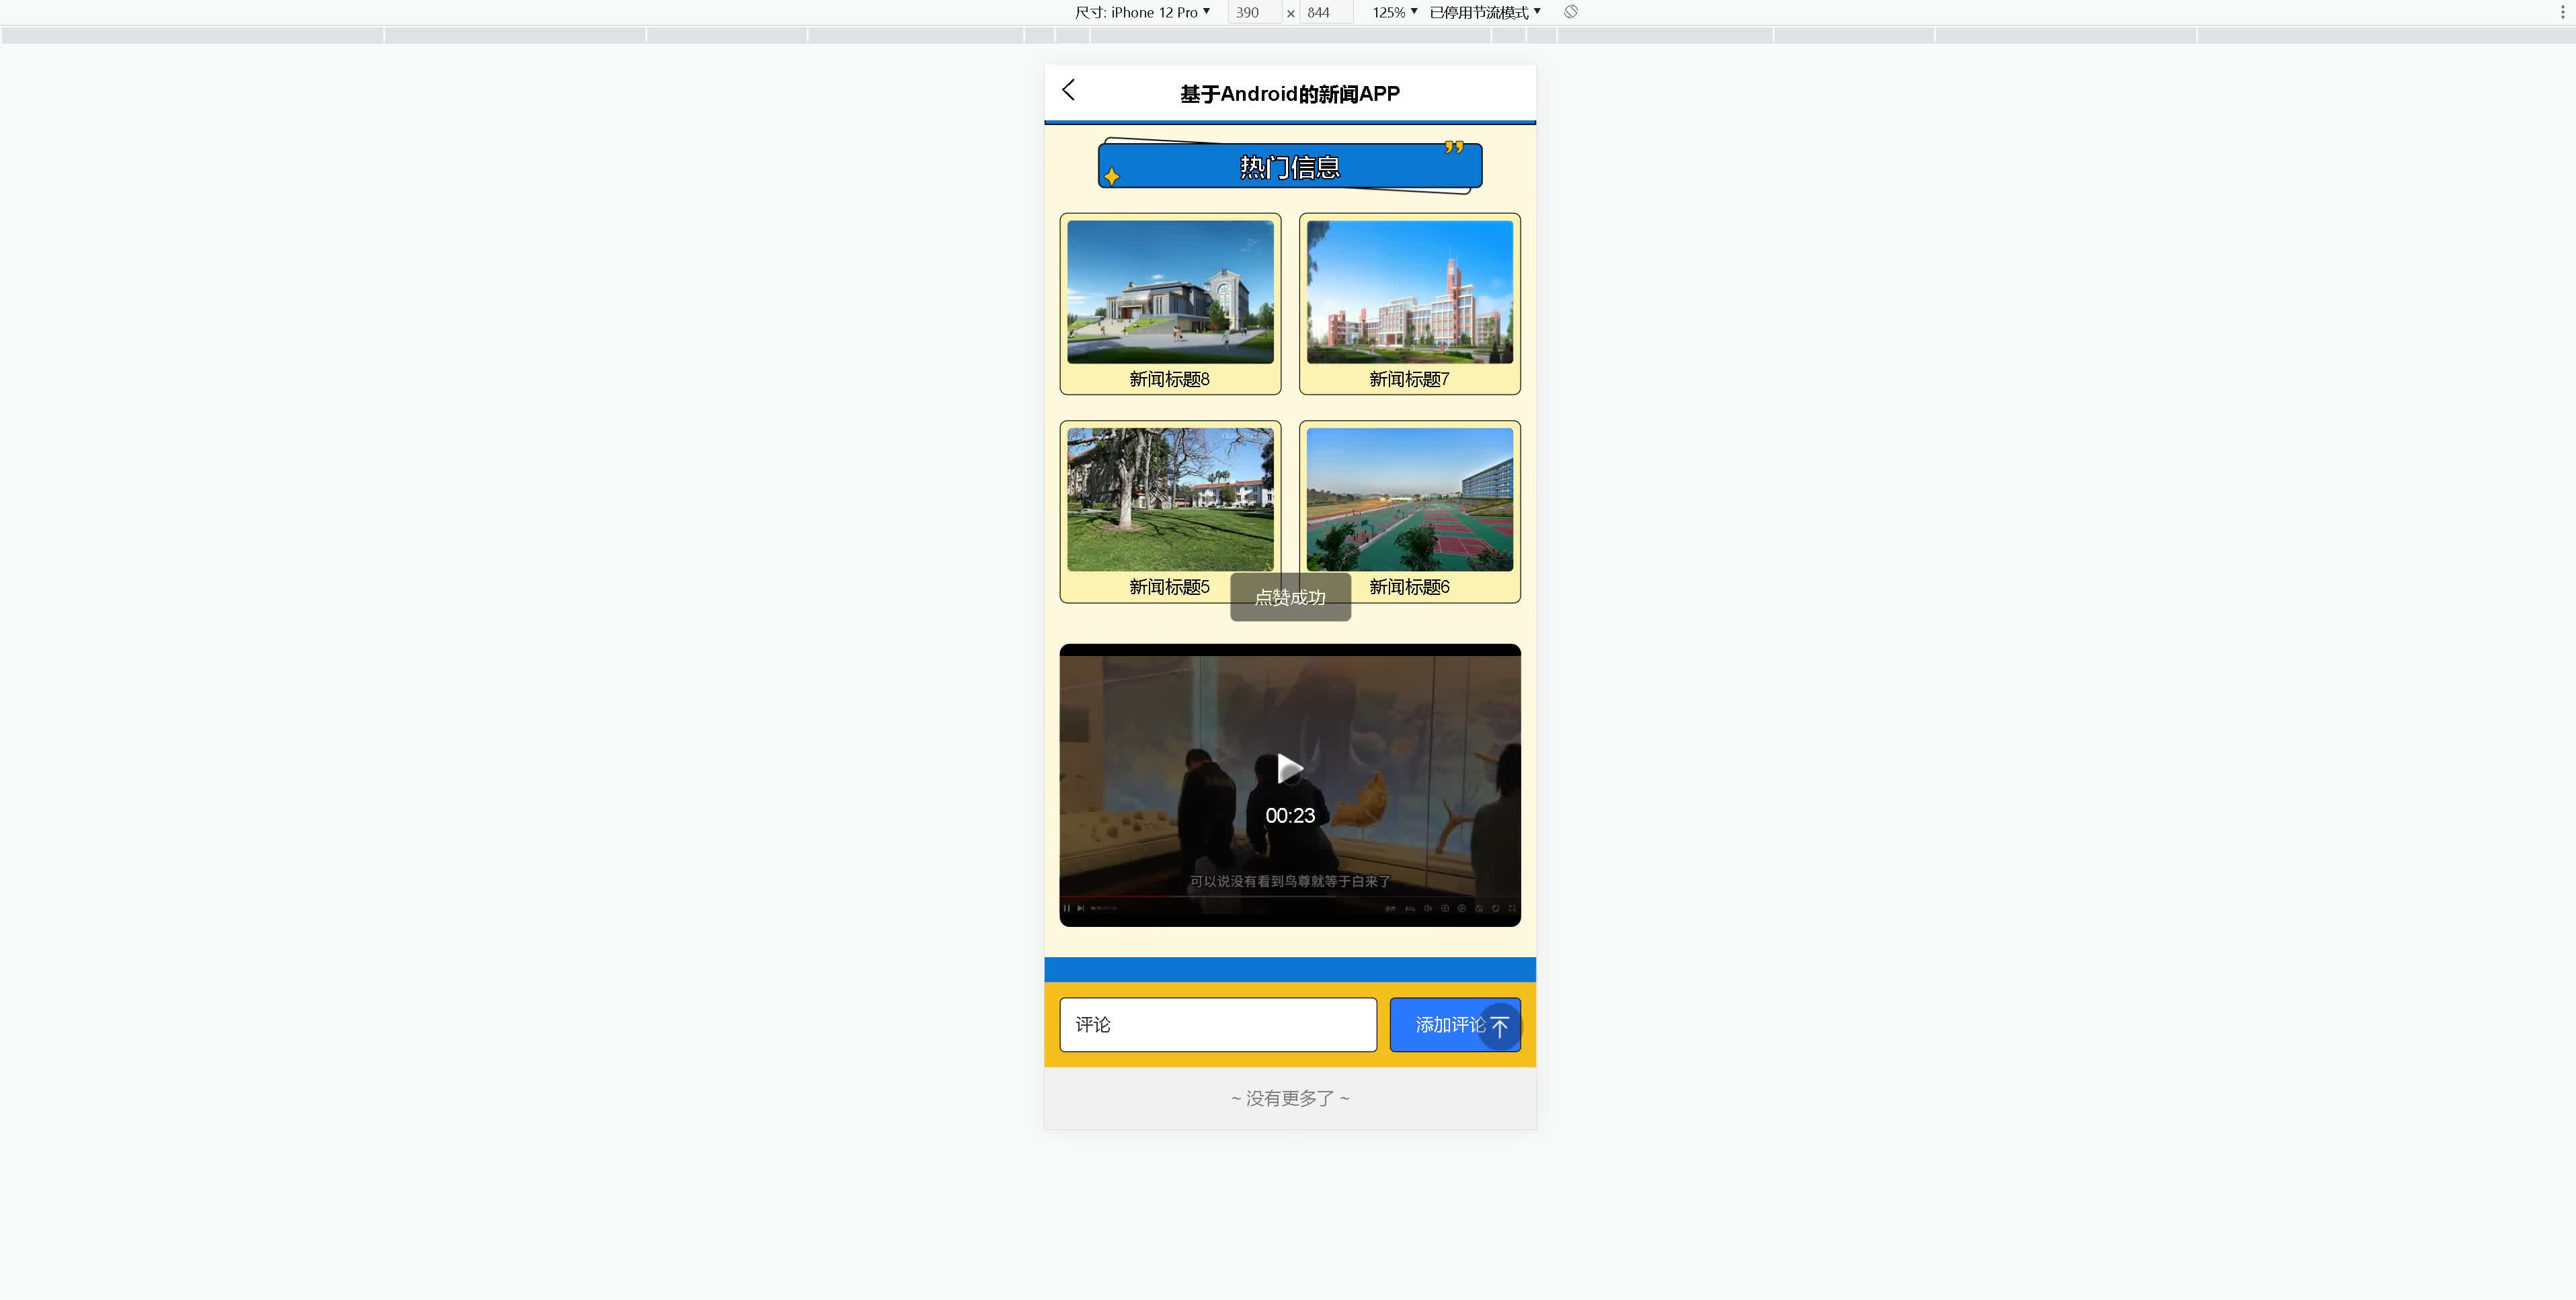Go back using the back arrow
The width and height of the screenshot is (2576, 1300).
pyautogui.click(x=1068, y=90)
